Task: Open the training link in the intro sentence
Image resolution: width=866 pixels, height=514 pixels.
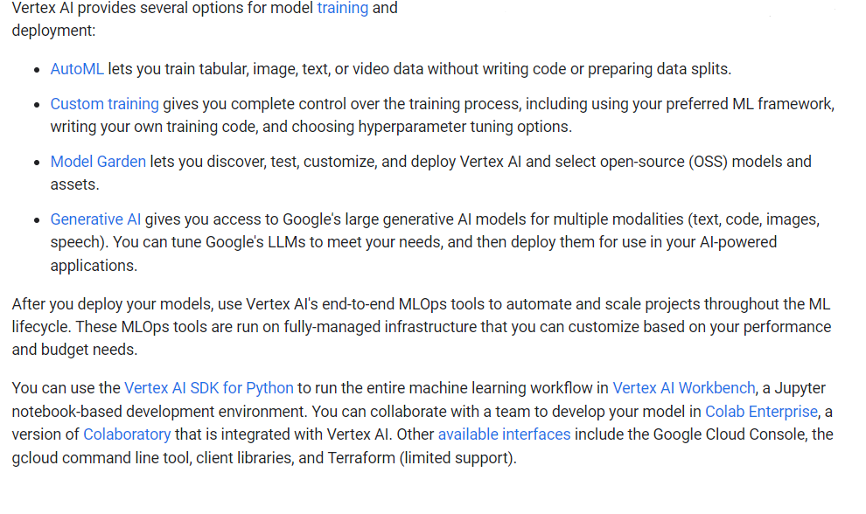Action: [x=342, y=9]
